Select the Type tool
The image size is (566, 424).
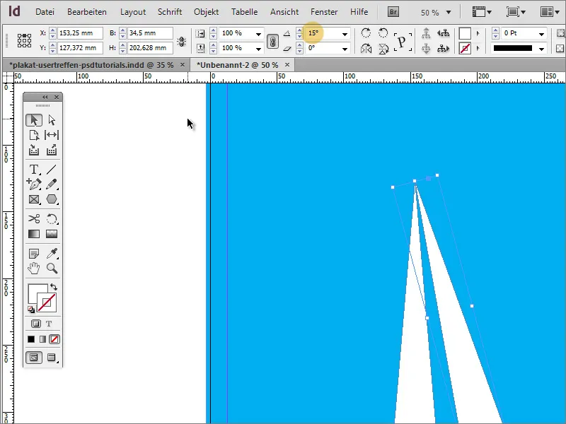coord(34,169)
